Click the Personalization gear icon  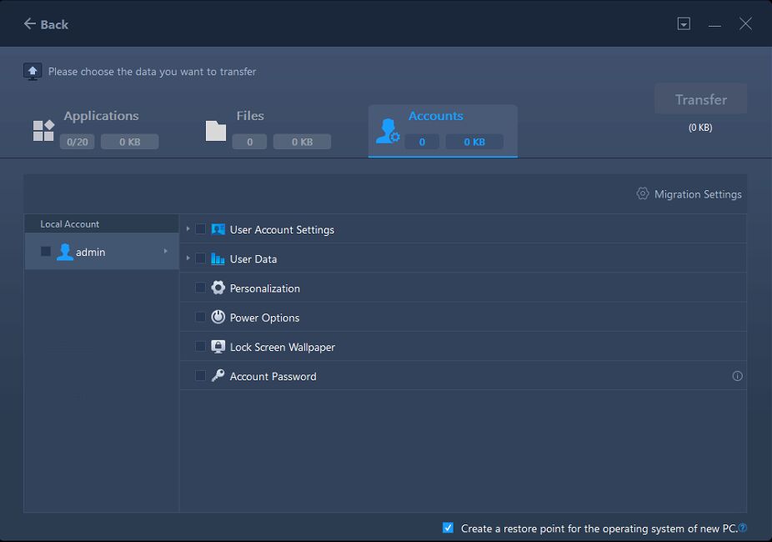(x=218, y=288)
